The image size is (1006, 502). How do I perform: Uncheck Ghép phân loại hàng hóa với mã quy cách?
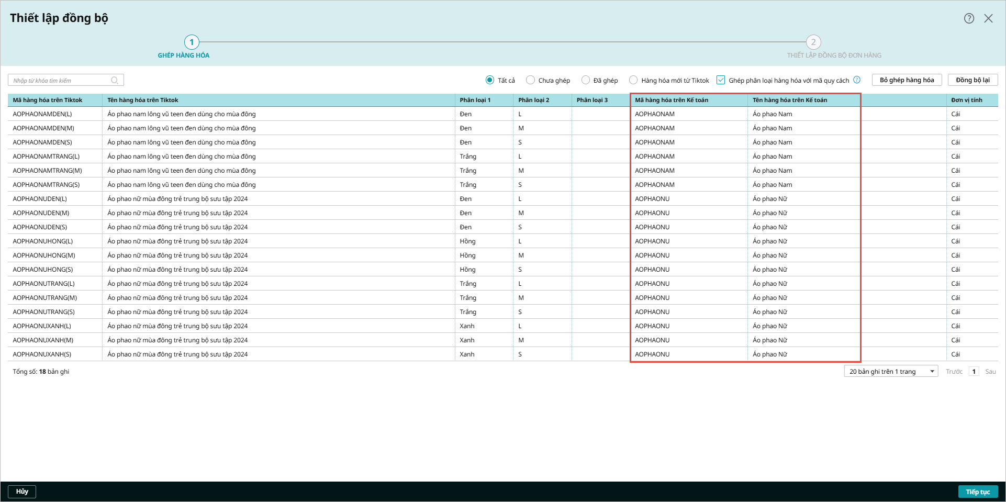721,80
